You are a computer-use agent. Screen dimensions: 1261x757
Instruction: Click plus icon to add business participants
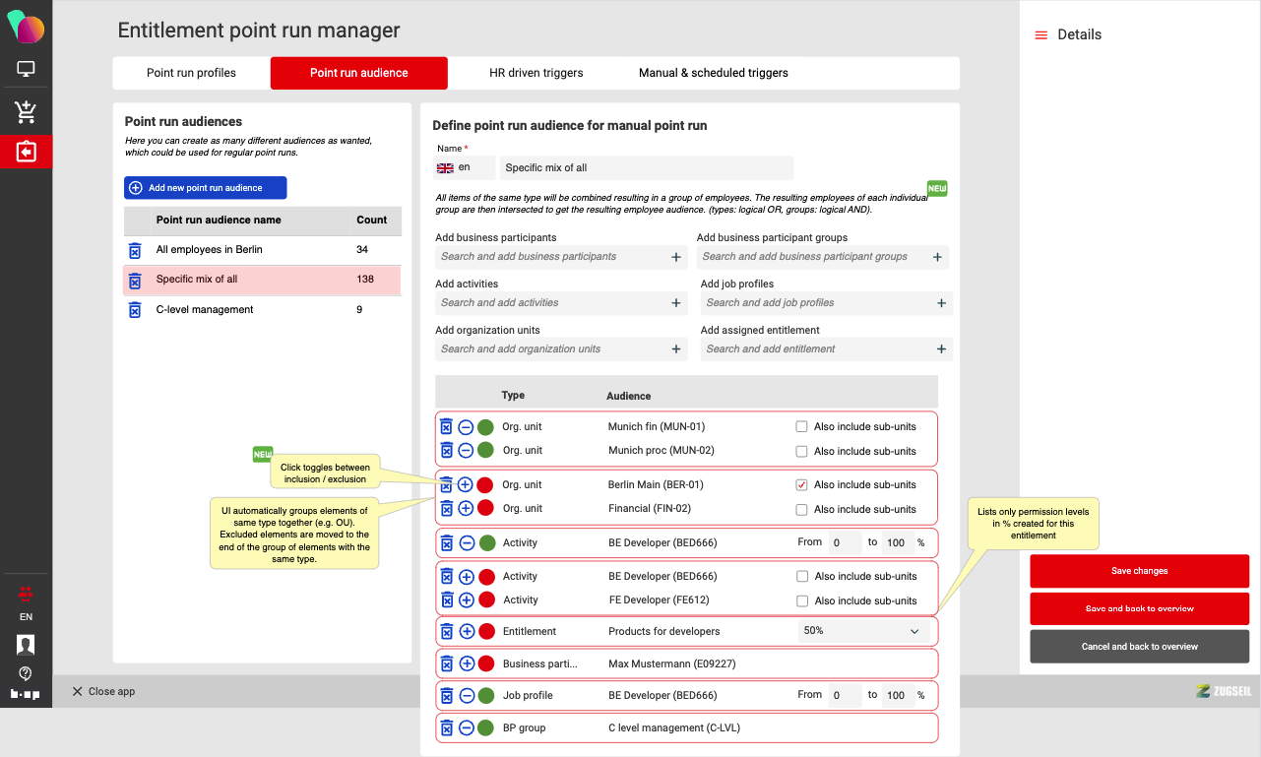pyautogui.click(x=676, y=257)
